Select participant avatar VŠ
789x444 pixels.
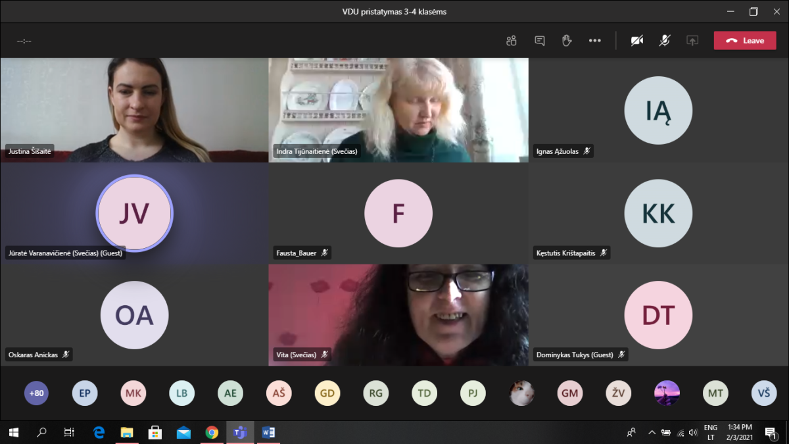click(x=764, y=393)
